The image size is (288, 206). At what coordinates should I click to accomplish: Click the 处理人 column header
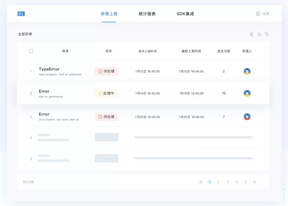pyautogui.click(x=247, y=51)
